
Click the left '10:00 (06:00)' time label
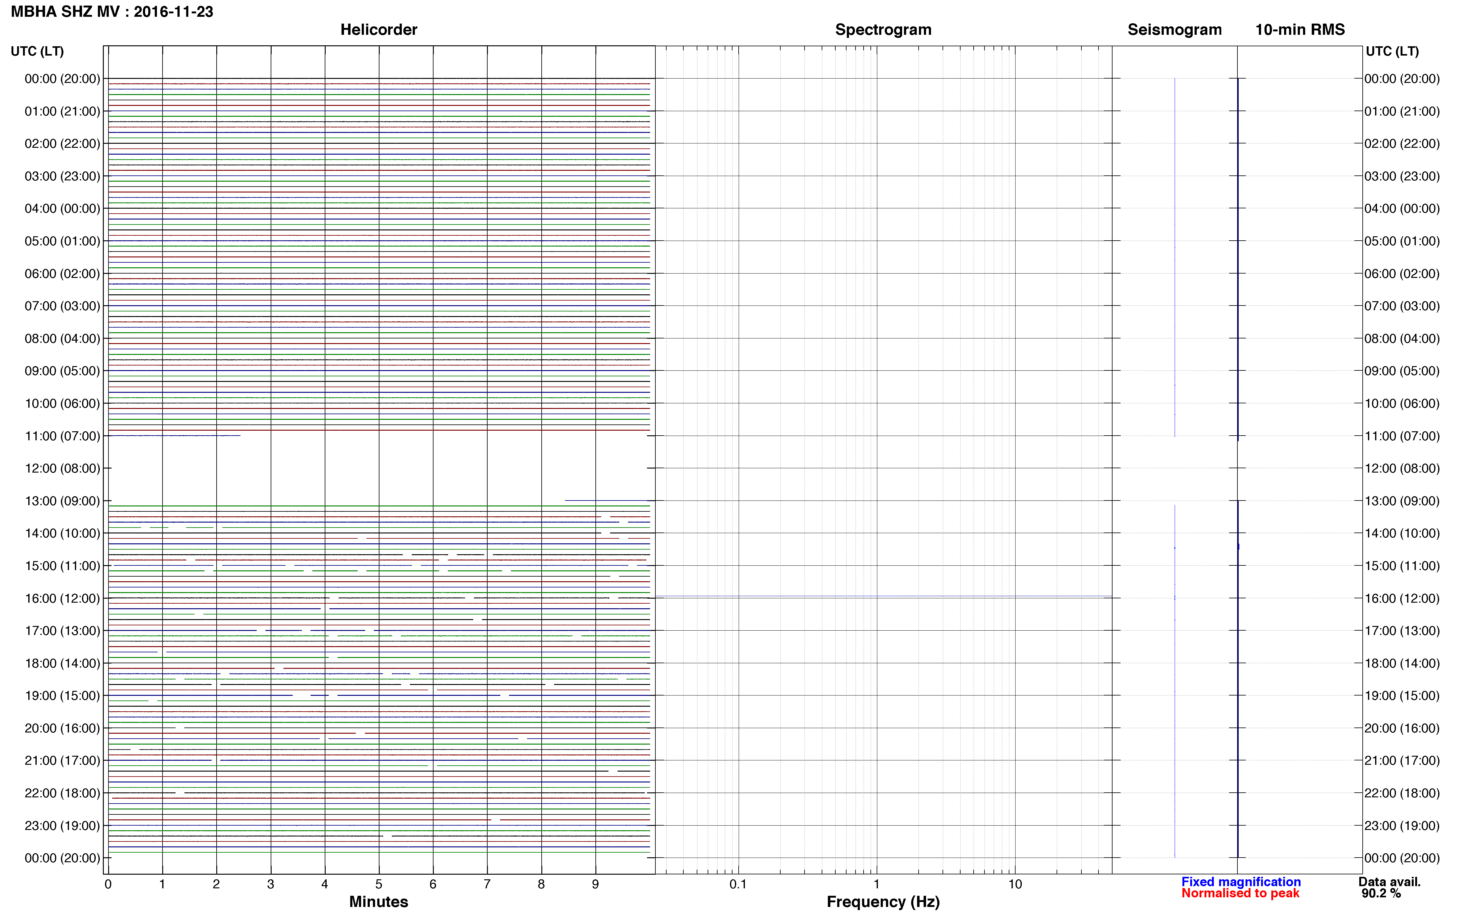[62, 403]
